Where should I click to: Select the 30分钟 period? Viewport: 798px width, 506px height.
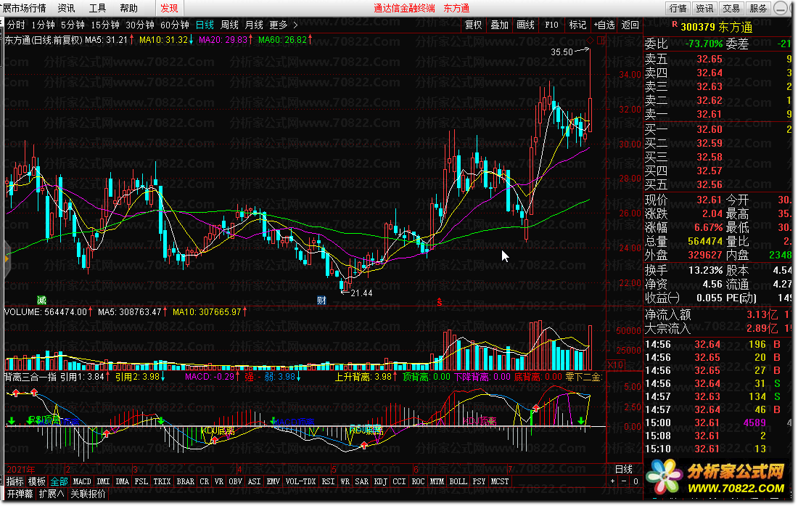[139, 25]
